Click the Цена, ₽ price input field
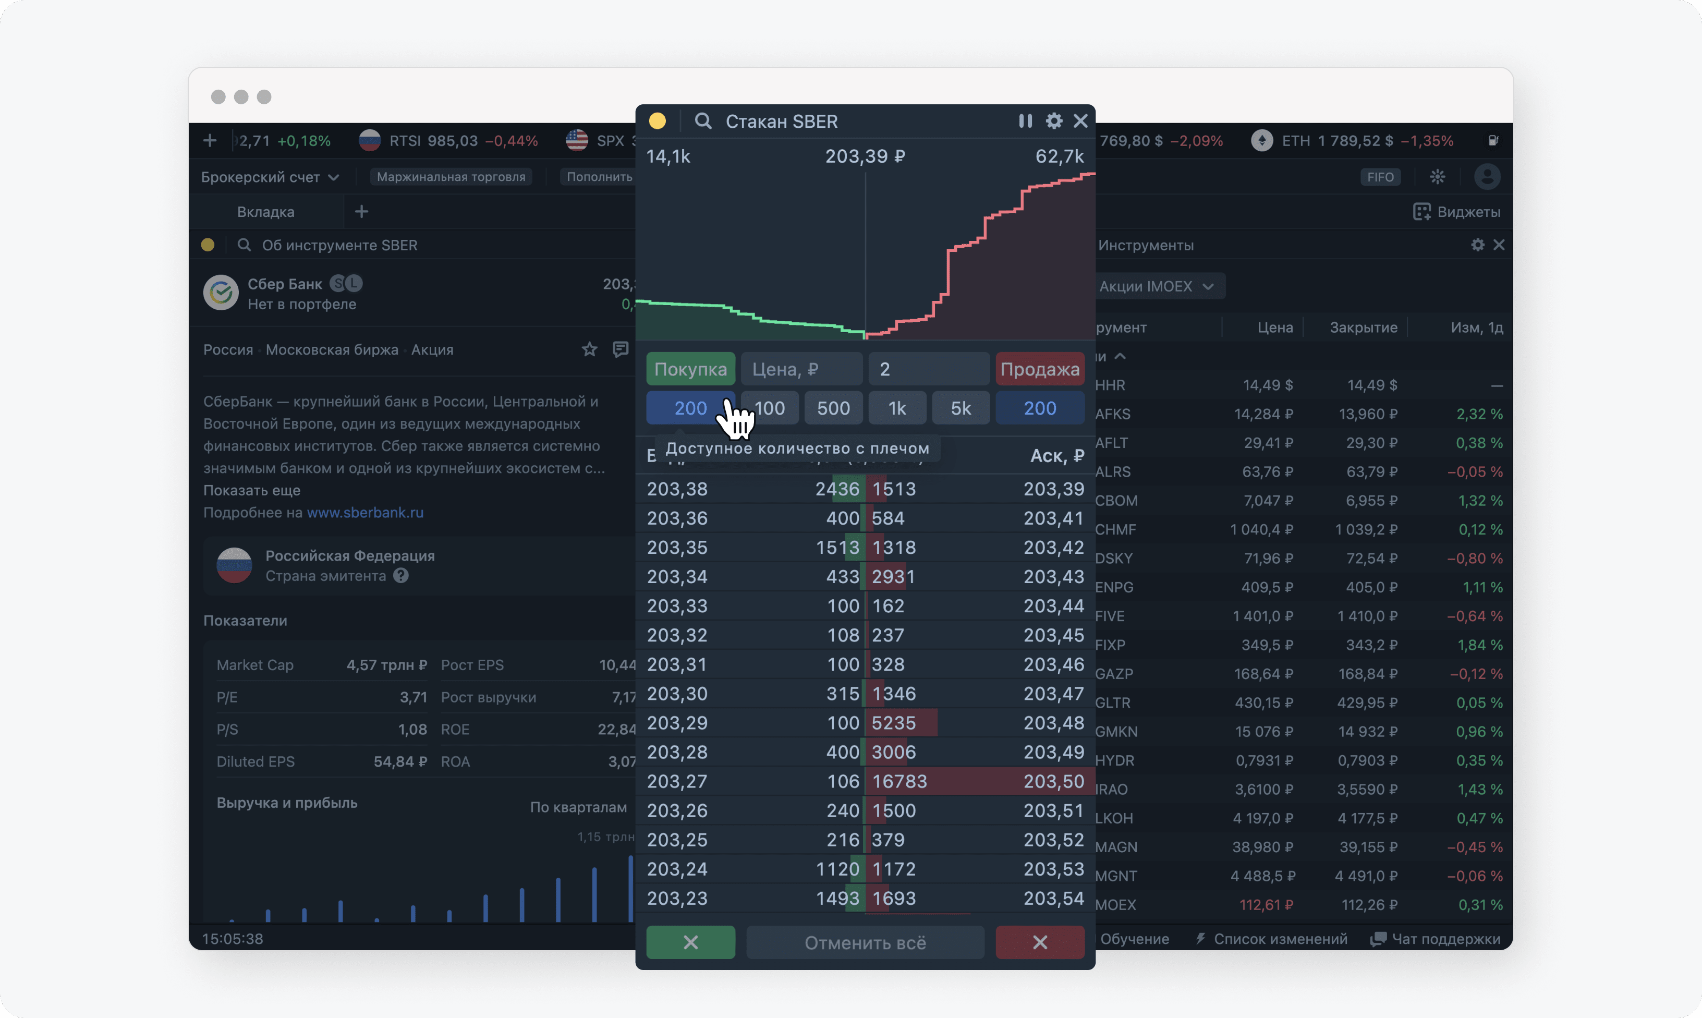 [801, 369]
